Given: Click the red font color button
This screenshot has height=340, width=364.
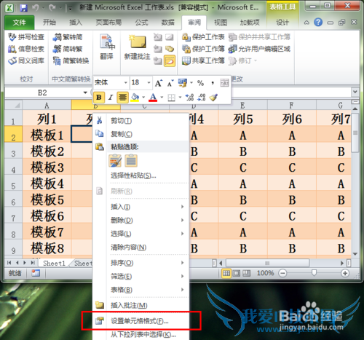Looking at the screenshot, I should [x=153, y=98].
